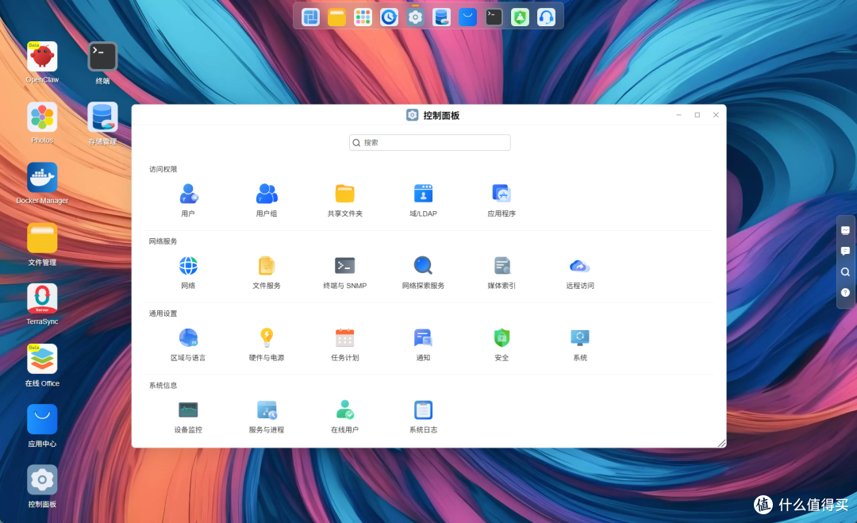Click the magnifier icon in right sidebar
Screen dimensions: 857x523
click(x=845, y=271)
